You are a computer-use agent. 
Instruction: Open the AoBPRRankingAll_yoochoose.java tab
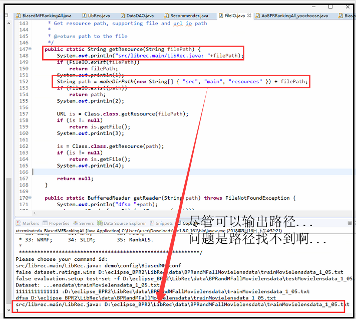coord(291,16)
